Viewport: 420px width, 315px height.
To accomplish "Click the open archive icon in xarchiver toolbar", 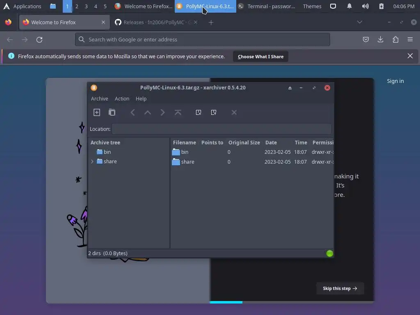I will [x=112, y=112].
